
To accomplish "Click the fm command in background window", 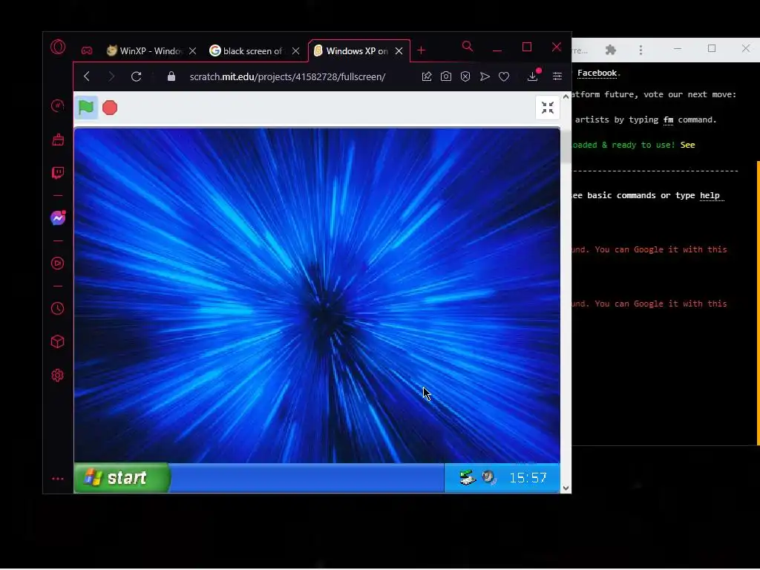I will pyautogui.click(x=668, y=119).
